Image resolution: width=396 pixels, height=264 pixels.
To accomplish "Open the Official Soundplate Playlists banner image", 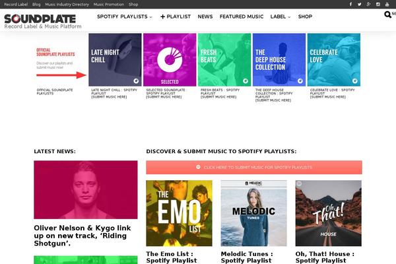I will coord(61,59).
